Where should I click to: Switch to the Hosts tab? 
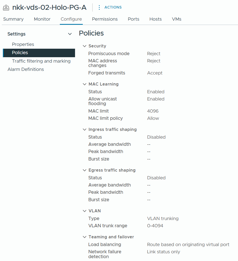pos(155,19)
